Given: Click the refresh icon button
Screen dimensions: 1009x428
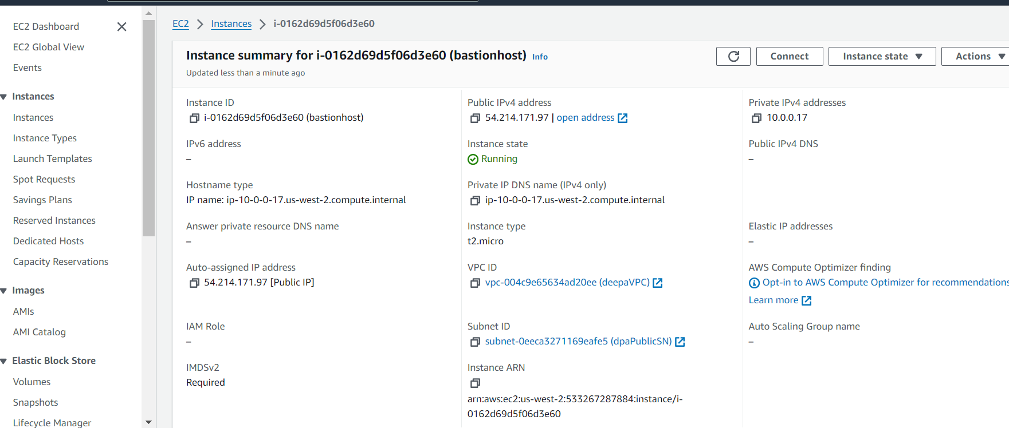Looking at the screenshot, I should click(733, 56).
